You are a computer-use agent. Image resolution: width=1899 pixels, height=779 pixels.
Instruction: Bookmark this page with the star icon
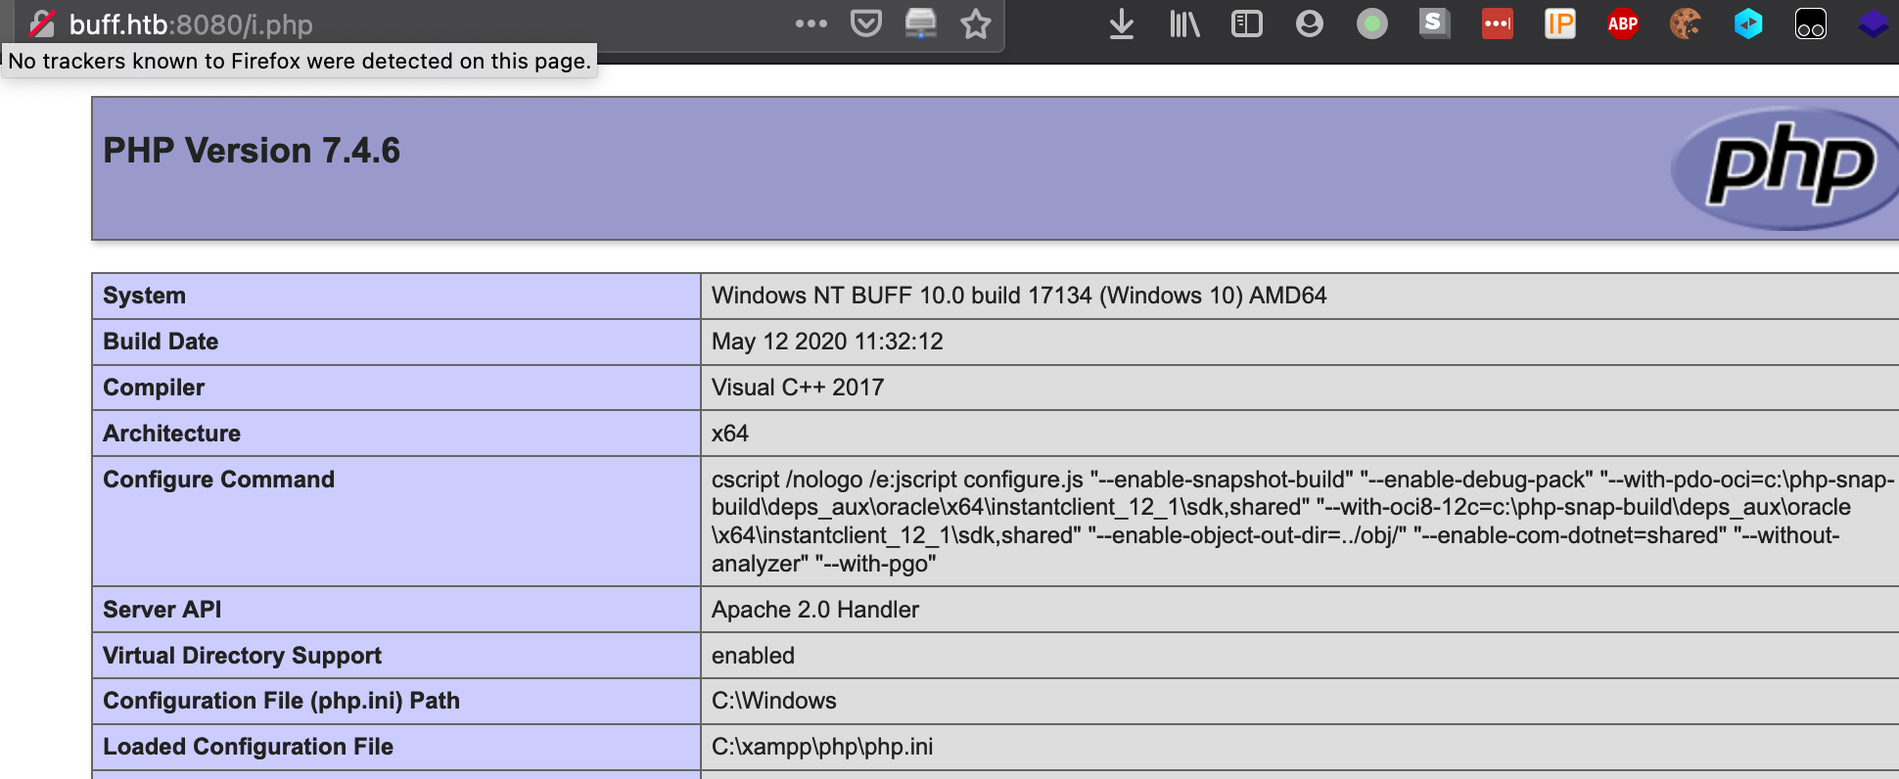976,23
